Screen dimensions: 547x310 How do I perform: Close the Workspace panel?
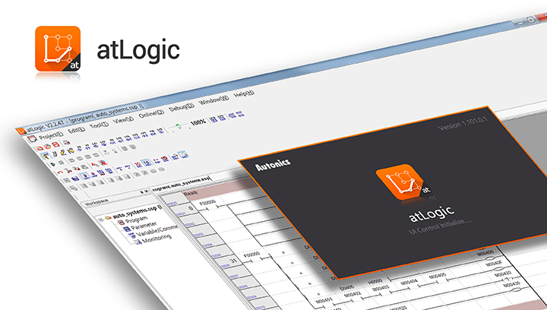tap(147, 191)
